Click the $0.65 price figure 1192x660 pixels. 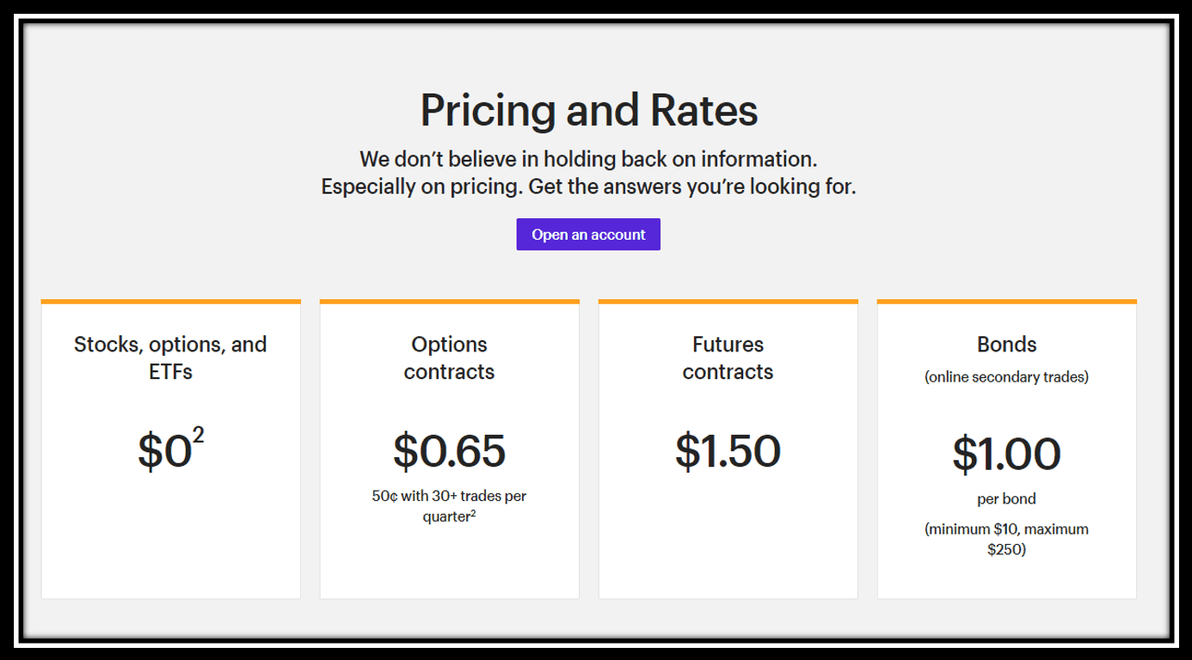tap(449, 451)
